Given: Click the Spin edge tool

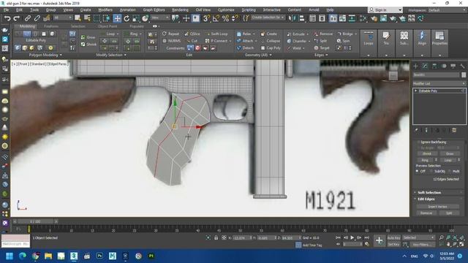Looking at the screenshot, I should (343, 41).
